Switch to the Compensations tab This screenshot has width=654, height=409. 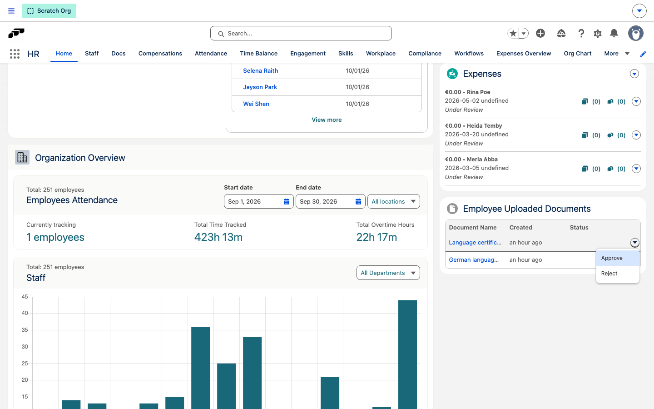(x=160, y=54)
